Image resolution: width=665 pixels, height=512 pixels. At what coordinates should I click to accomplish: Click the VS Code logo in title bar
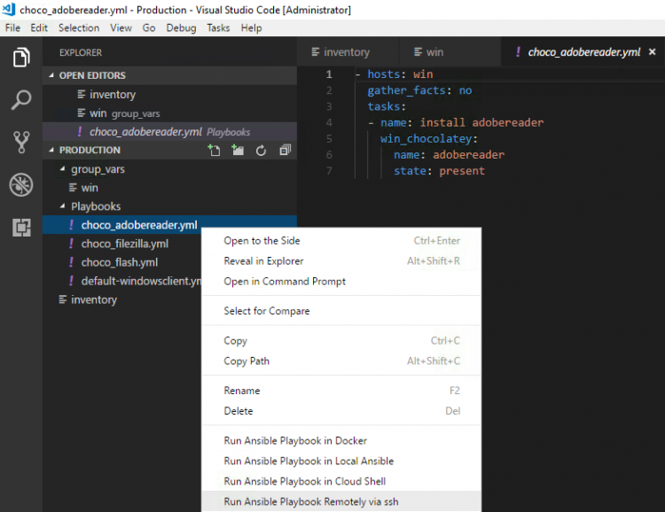tap(9, 10)
